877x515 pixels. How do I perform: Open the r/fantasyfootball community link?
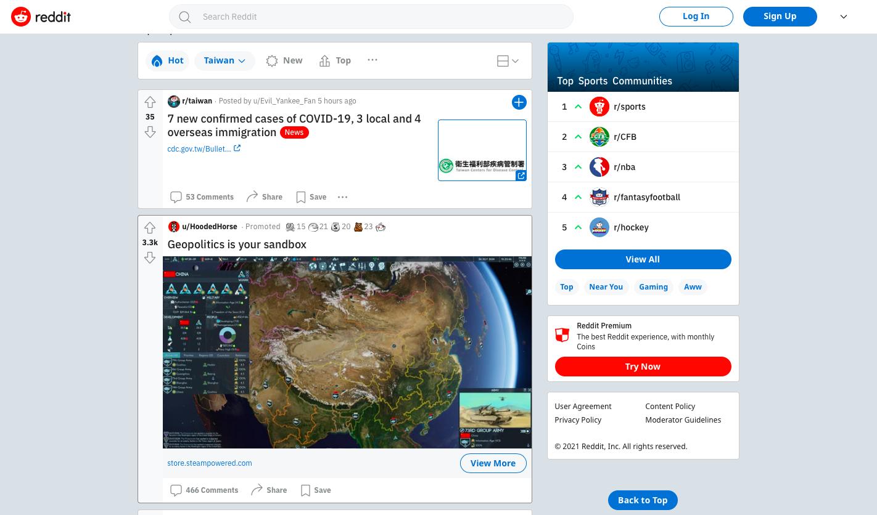647,197
